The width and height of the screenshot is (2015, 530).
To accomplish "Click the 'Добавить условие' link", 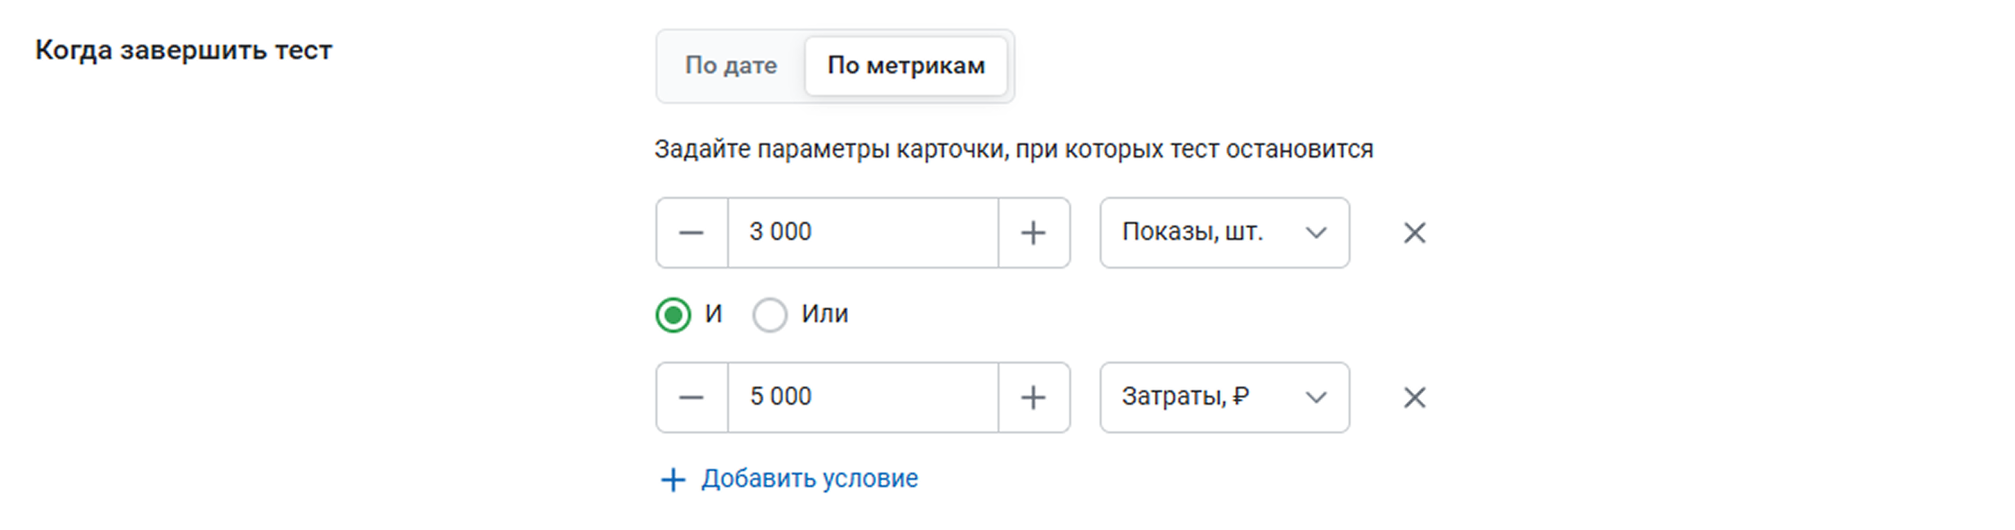I will (810, 479).
